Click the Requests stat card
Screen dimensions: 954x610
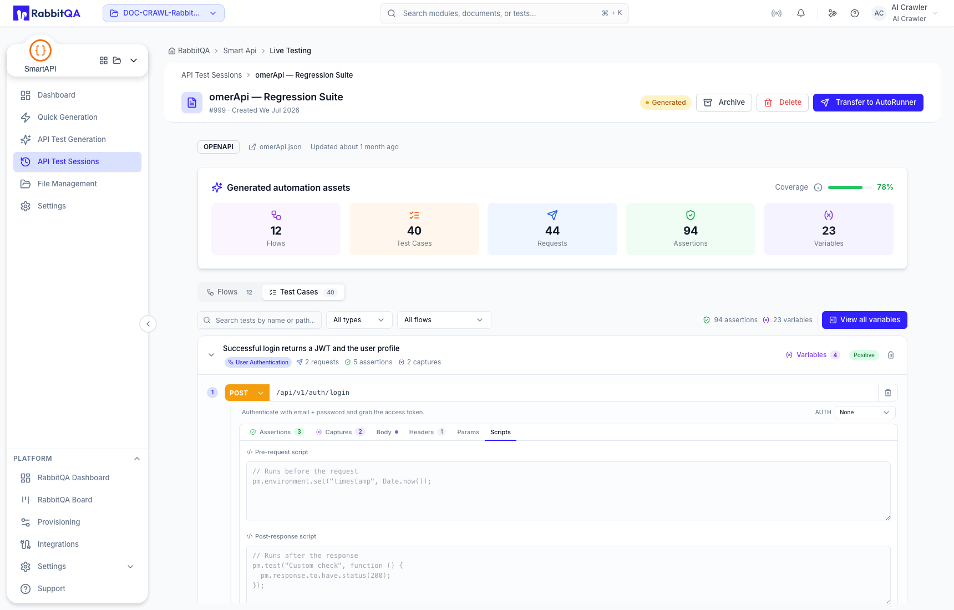(552, 229)
